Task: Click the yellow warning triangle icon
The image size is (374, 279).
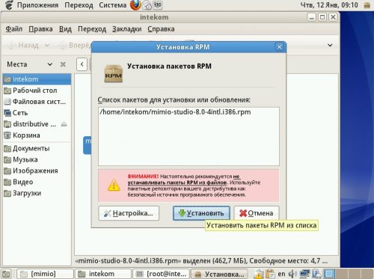Action: pos(114,186)
